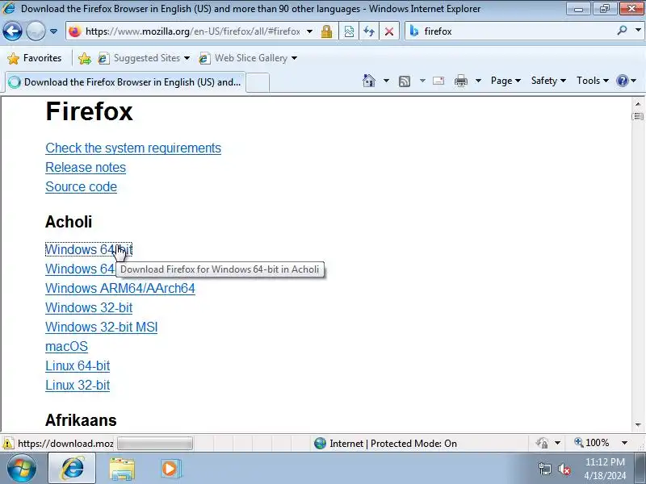Open the Windows Start button

coord(22,469)
